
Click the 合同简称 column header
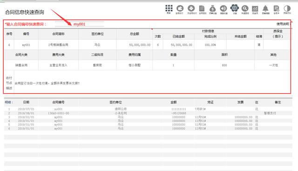[x=58, y=34]
